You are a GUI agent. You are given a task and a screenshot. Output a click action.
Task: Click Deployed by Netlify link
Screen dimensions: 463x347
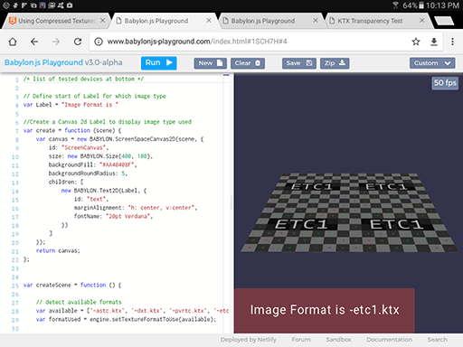[x=249, y=340]
